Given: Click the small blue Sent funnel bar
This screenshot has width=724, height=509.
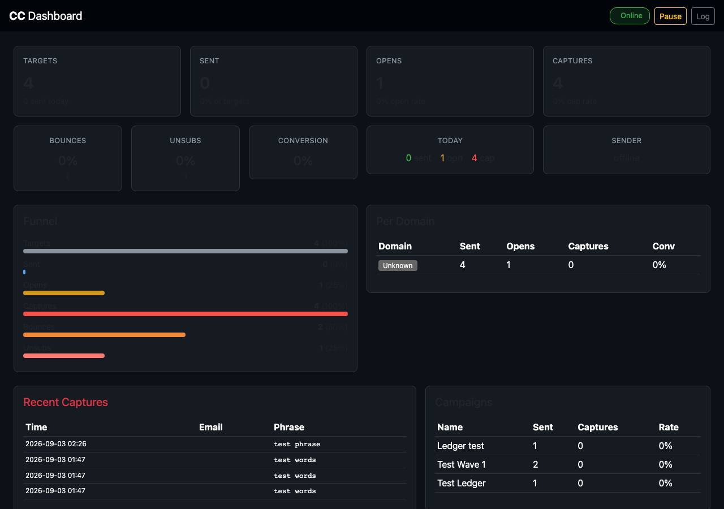Looking at the screenshot, I should click(24, 272).
